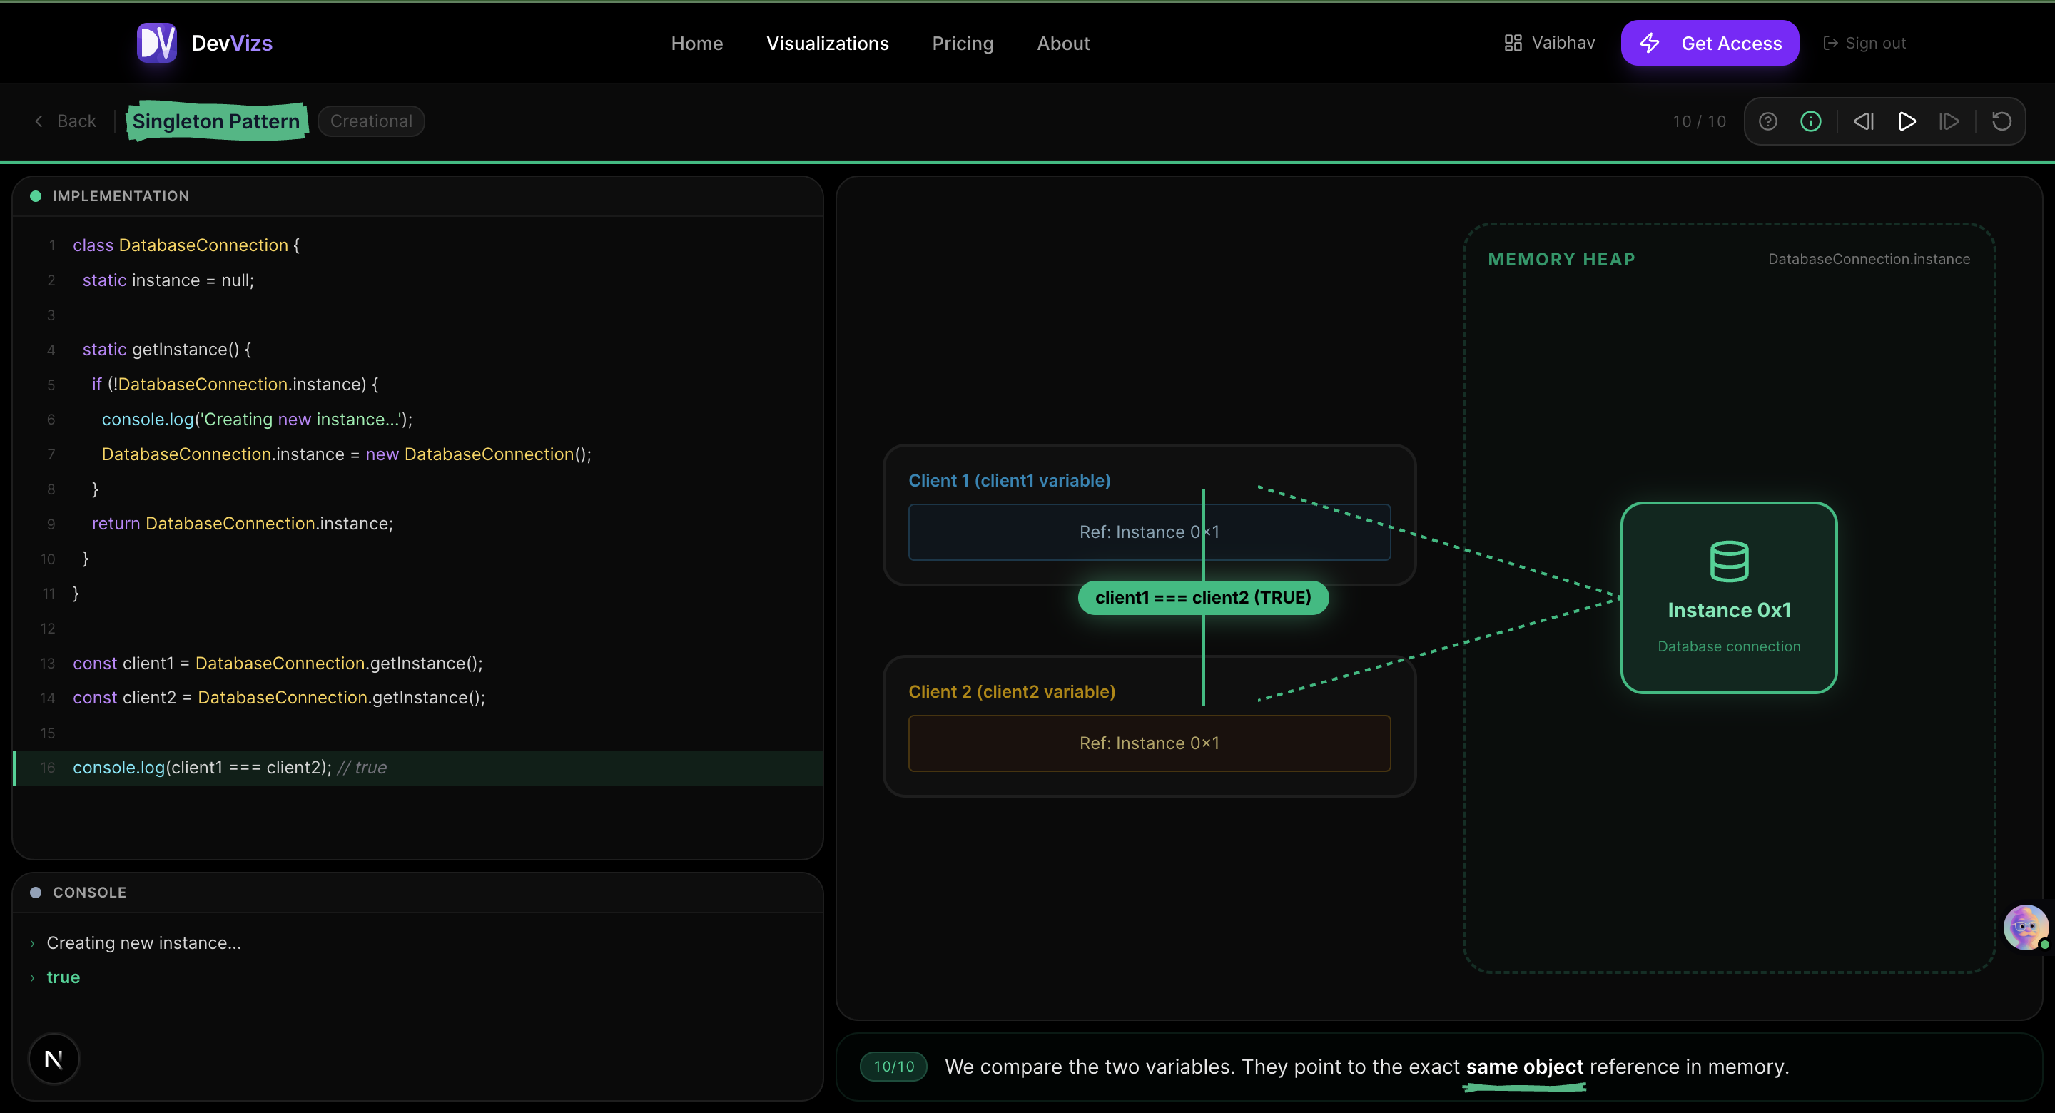Click the help question mark icon
Image resolution: width=2055 pixels, height=1113 pixels.
[1767, 121]
